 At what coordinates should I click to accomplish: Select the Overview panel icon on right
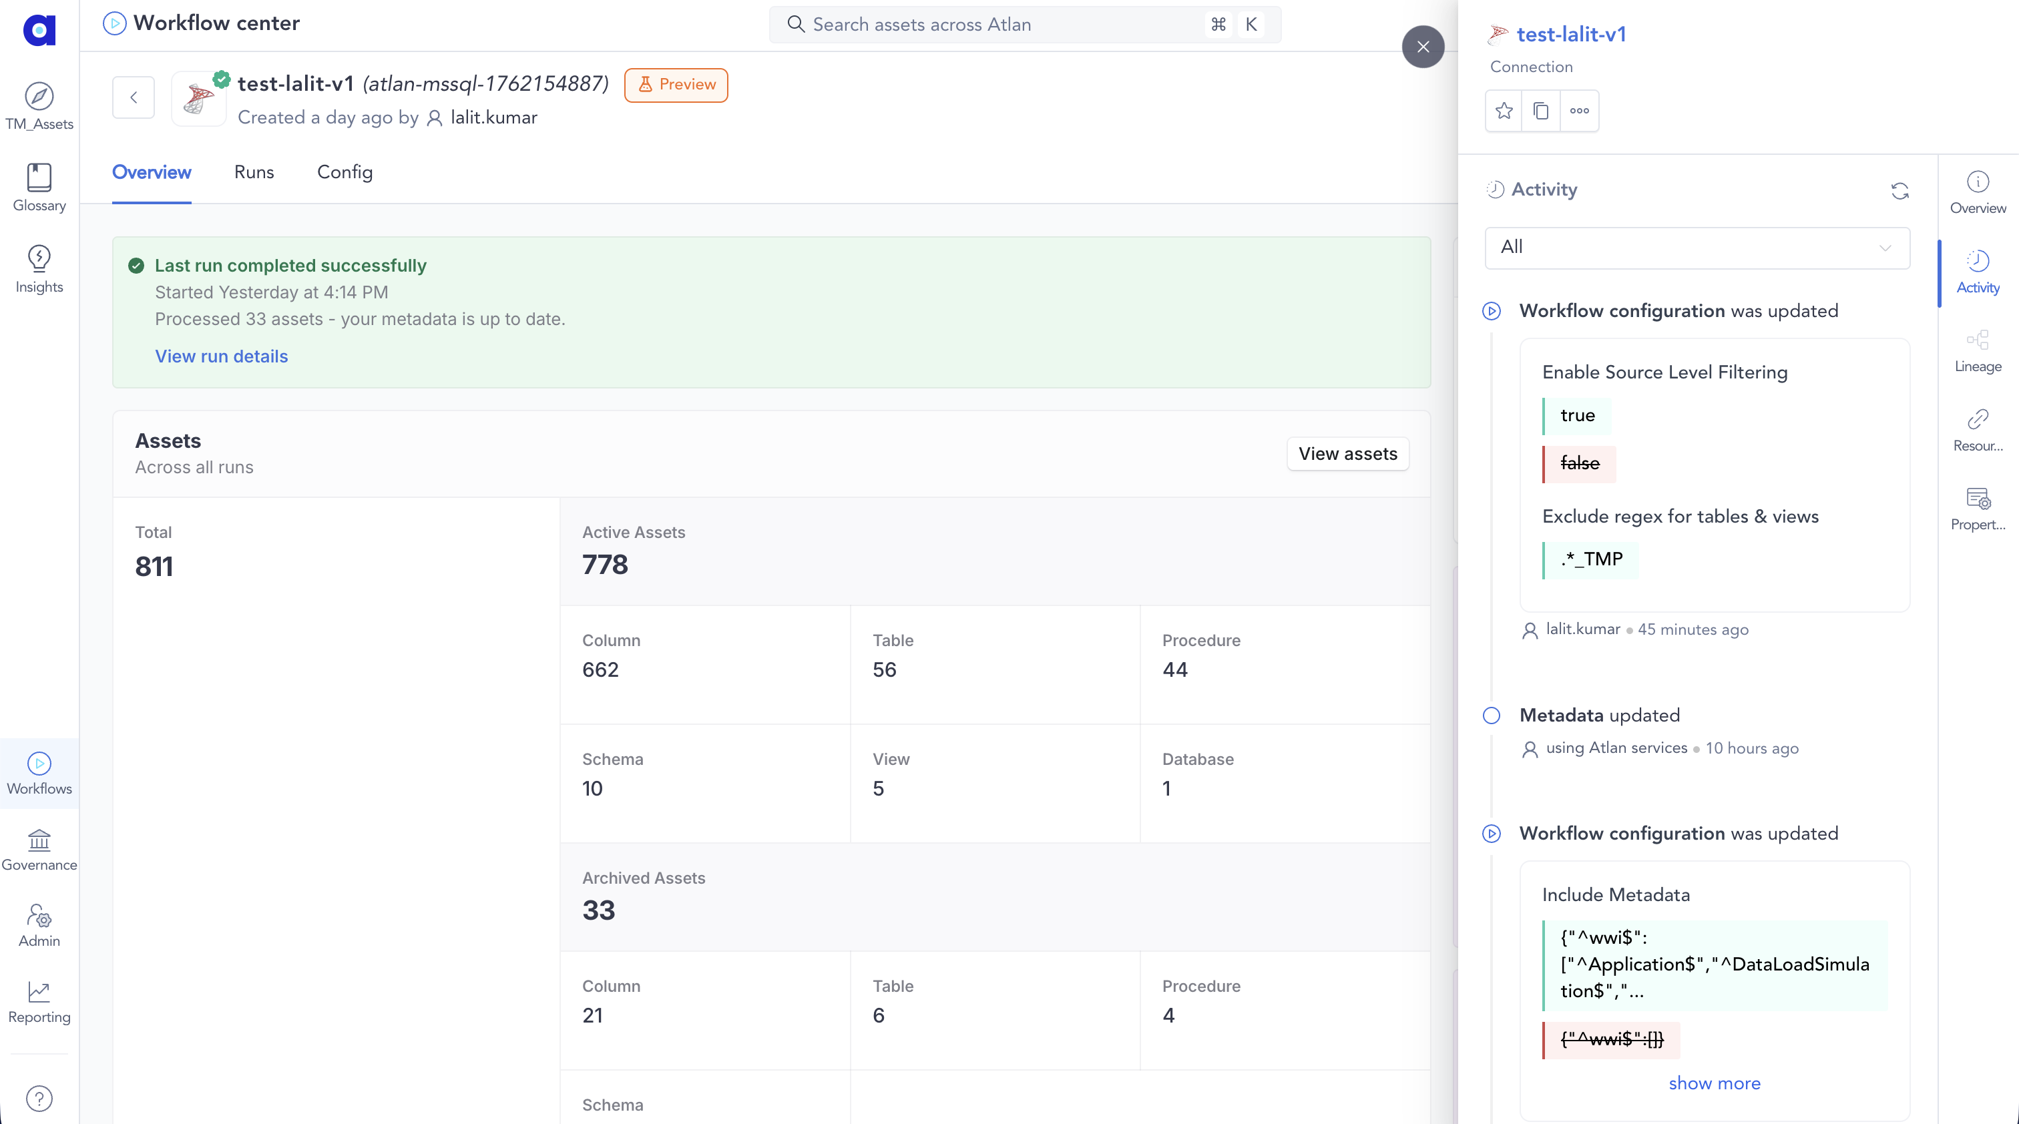[1978, 190]
